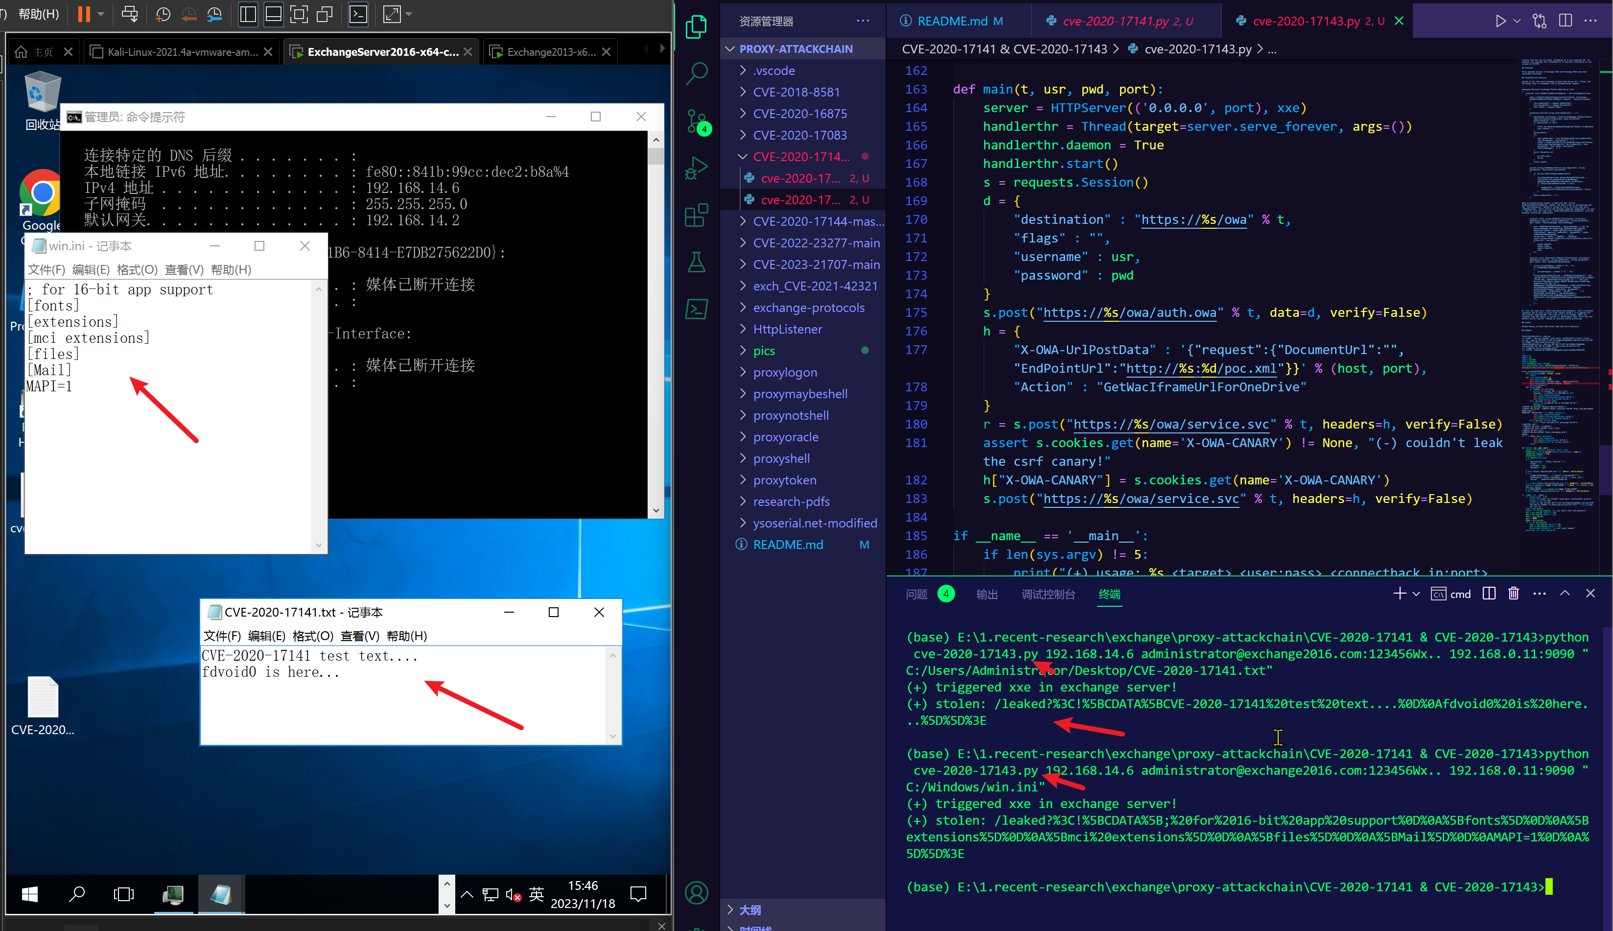Split the editor to the right

tap(1565, 21)
